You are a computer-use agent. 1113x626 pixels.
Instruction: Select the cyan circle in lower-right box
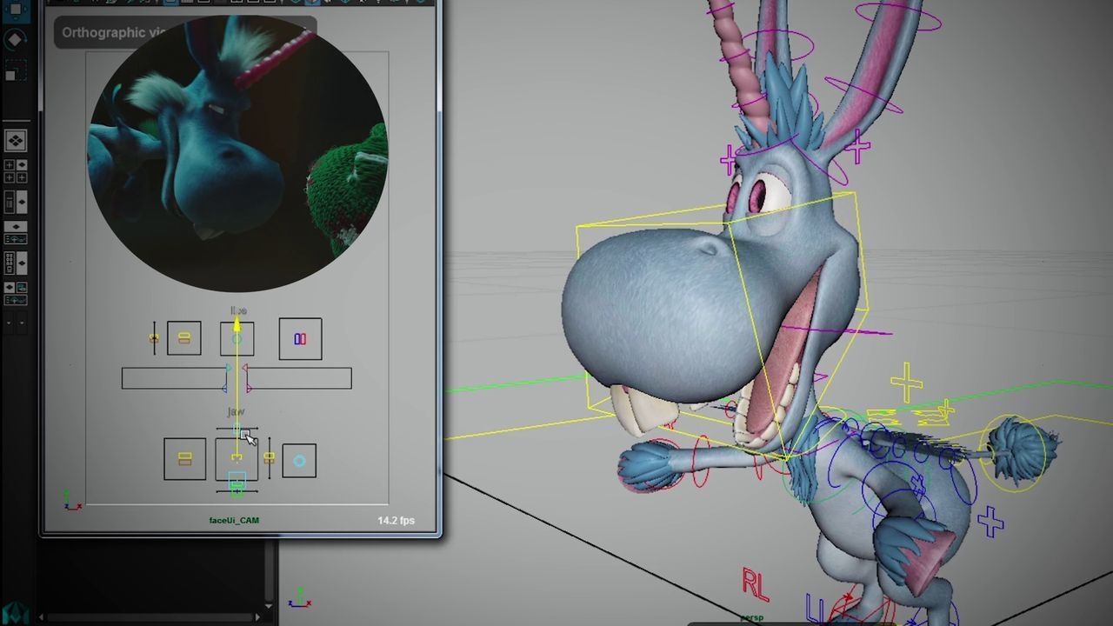tap(299, 461)
